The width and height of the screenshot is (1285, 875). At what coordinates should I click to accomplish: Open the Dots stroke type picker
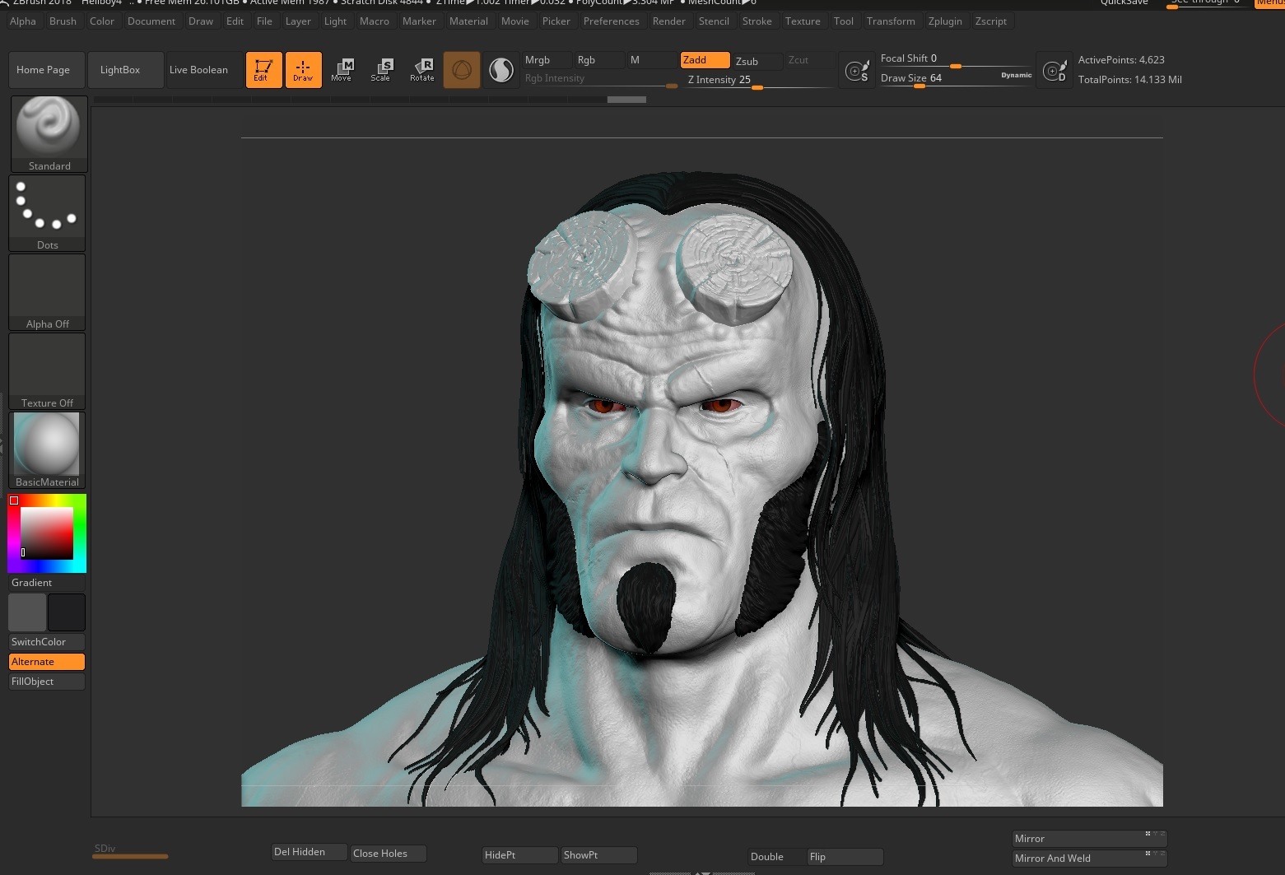point(48,212)
